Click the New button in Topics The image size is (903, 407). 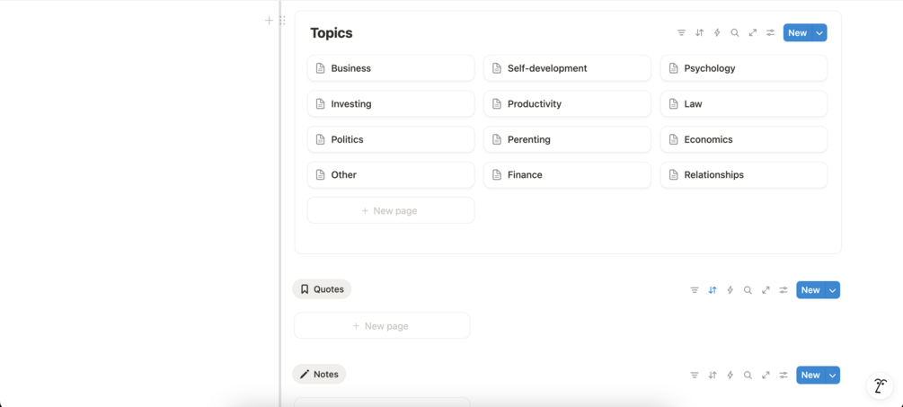(x=797, y=33)
